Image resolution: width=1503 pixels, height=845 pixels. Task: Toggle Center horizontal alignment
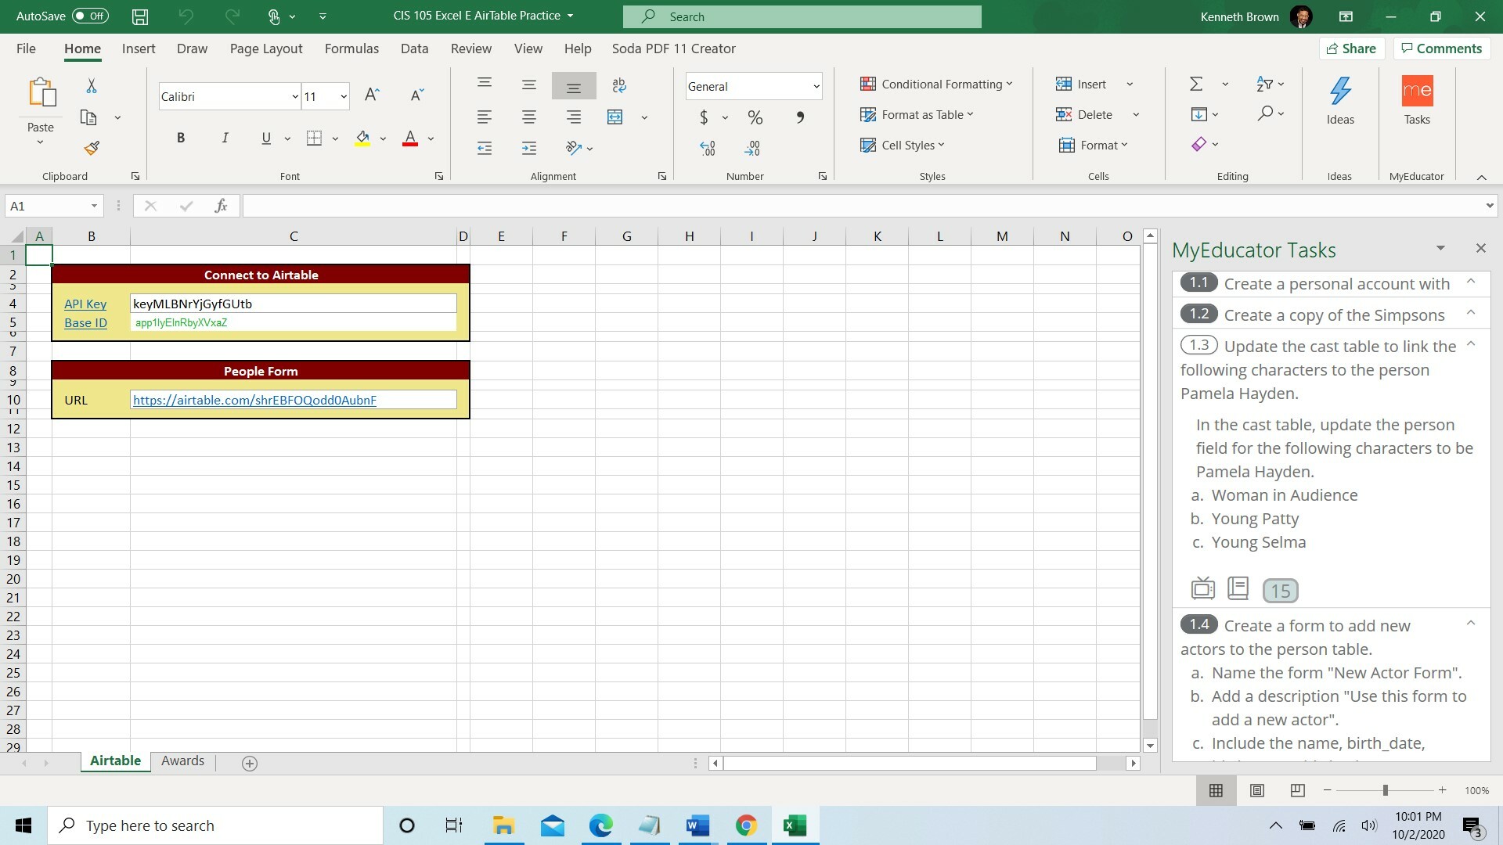529,117
